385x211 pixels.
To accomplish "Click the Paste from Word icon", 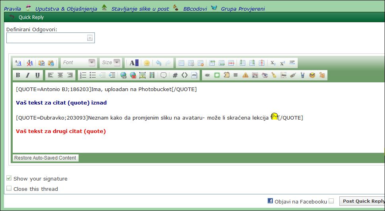I will pos(42,63).
